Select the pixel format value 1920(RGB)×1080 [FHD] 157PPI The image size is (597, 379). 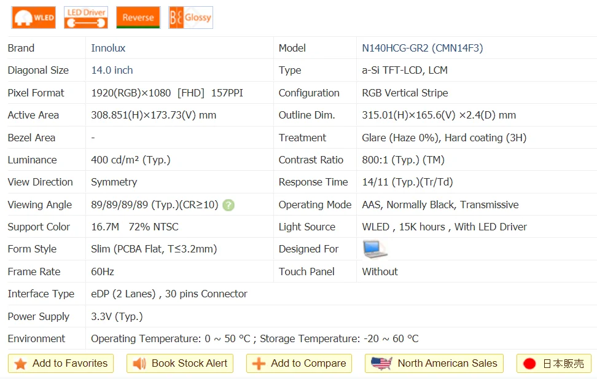(167, 93)
